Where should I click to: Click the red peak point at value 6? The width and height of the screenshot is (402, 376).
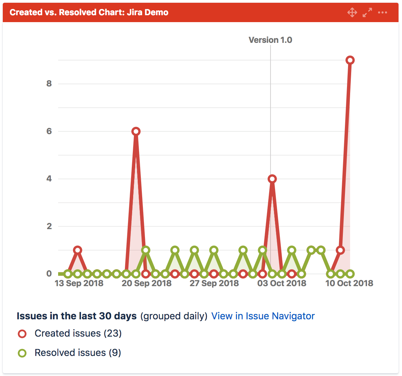click(x=136, y=131)
